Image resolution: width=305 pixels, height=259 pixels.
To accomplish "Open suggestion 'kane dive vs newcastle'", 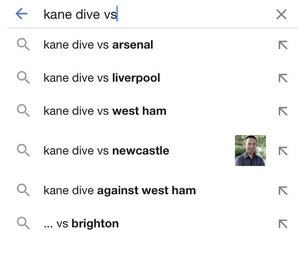I will pyautogui.click(x=107, y=151).
